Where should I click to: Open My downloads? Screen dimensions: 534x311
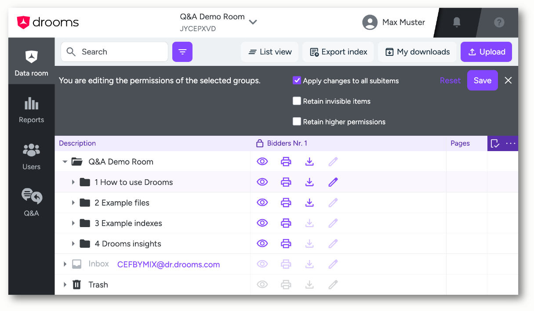[418, 52]
